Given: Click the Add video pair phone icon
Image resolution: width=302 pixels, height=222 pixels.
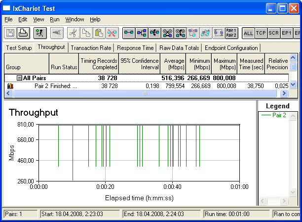Looking at the screenshot, I should click(x=180, y=33).
